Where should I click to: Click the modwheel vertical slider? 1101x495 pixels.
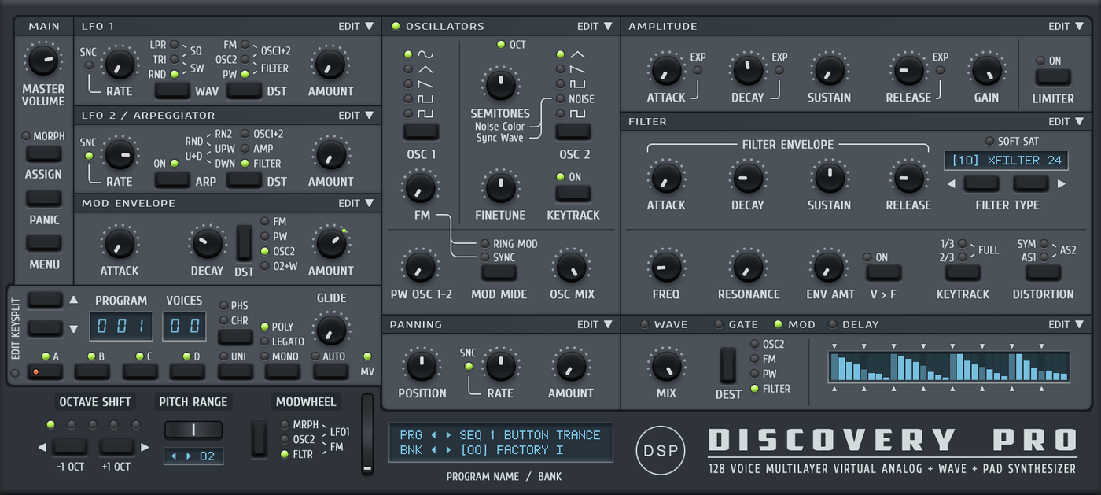click(x=366, y=434)
